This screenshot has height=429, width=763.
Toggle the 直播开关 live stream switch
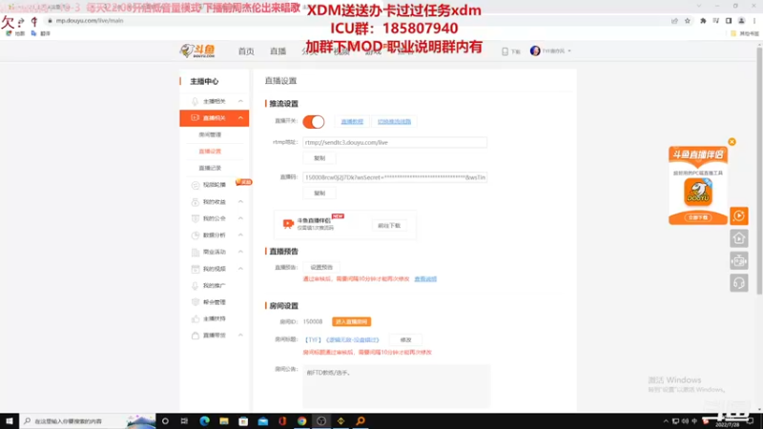tap(314, 122)
